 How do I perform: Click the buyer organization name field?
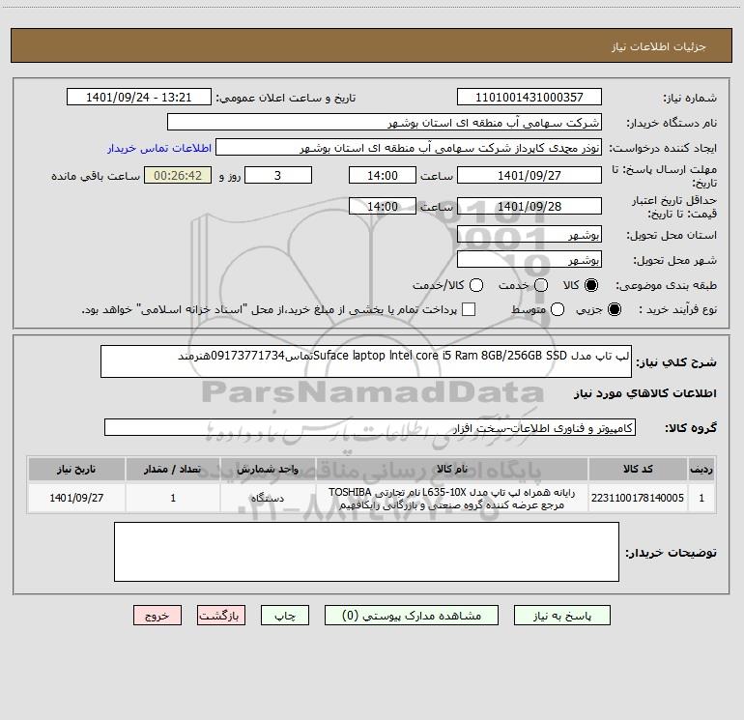(385, 123)
